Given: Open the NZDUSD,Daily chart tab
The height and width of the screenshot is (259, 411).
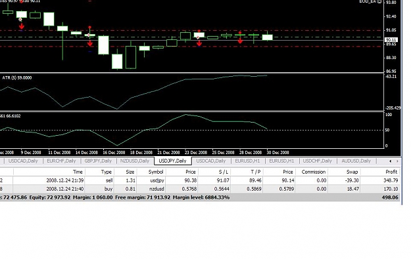Looking at the screenshot, I should [134, 161].
